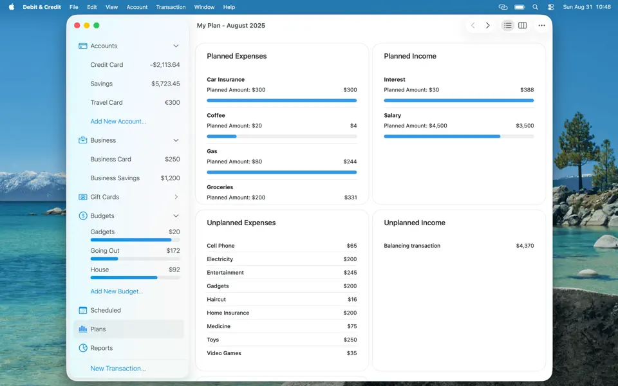Expand the Gift Cards section

tap(176, 197)
